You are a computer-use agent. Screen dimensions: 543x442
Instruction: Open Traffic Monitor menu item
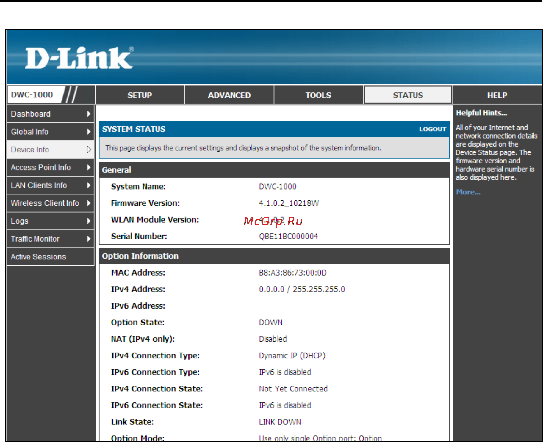coord(50,239)
